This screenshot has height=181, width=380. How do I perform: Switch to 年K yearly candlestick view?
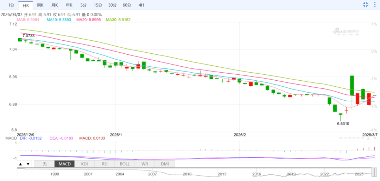(x=69, y=5)
